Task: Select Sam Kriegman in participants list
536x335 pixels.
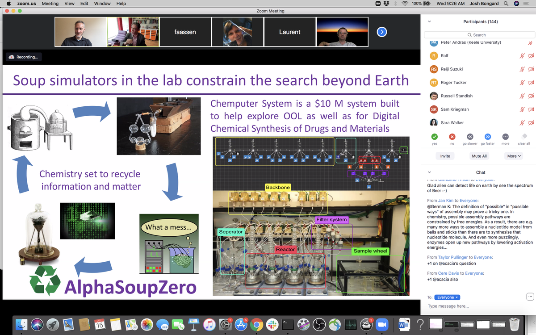Action: [x=478, y=109]
